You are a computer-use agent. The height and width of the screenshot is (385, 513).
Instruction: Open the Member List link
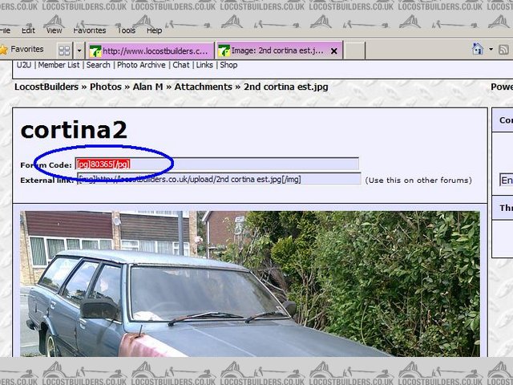[59, 65]
